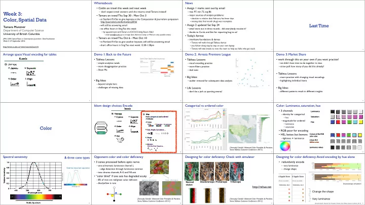The image size is (365, 205).
Task: Click the green US map image
Action: point(242,129)
